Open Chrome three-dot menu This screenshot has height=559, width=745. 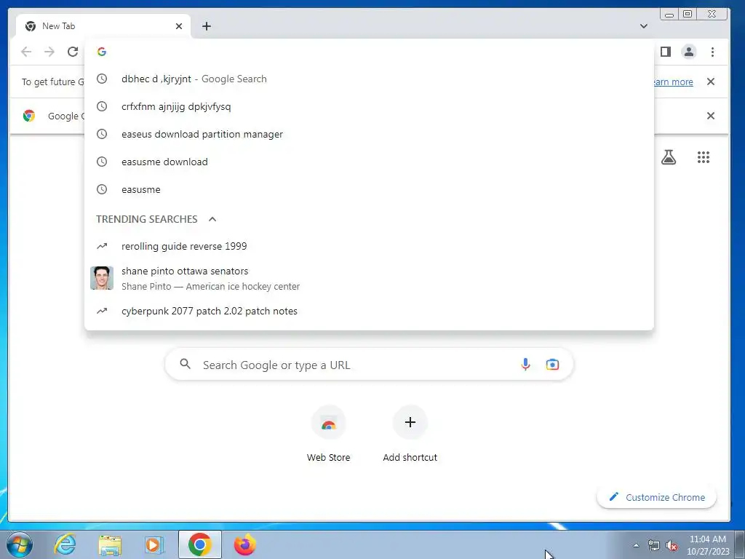(x=712, y=52)
